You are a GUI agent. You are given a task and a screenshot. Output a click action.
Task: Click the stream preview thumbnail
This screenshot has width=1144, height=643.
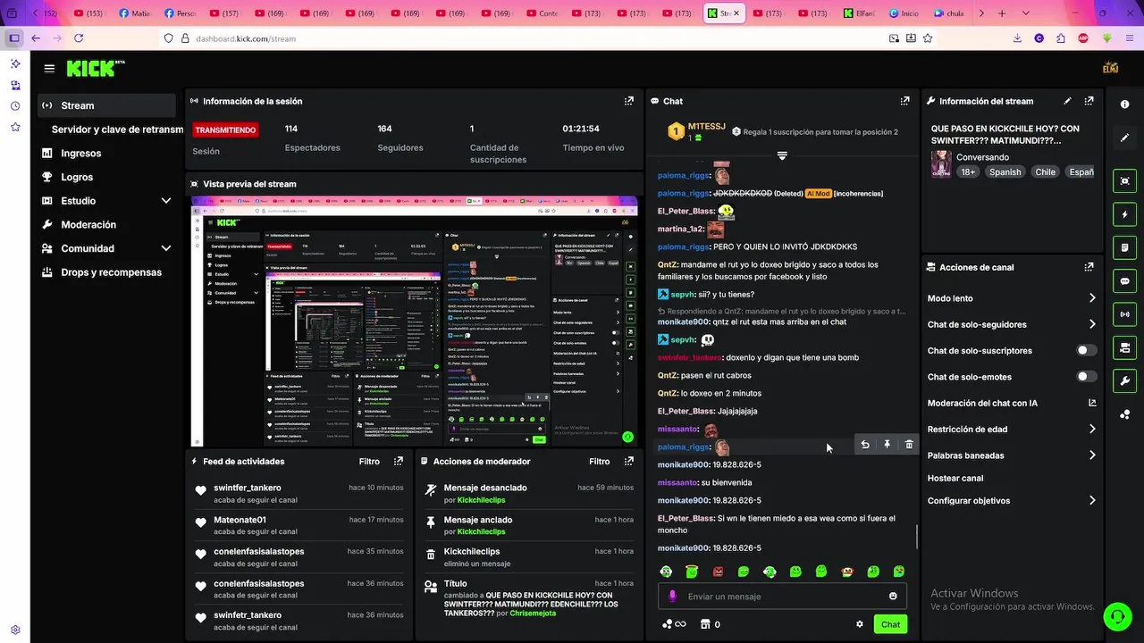(x=415, y=321)
